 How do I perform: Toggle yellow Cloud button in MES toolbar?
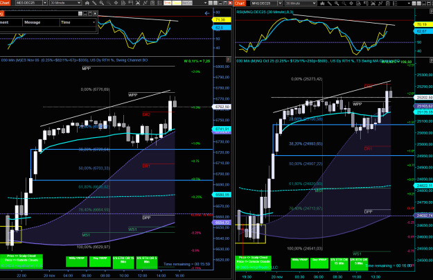[177, 3]
